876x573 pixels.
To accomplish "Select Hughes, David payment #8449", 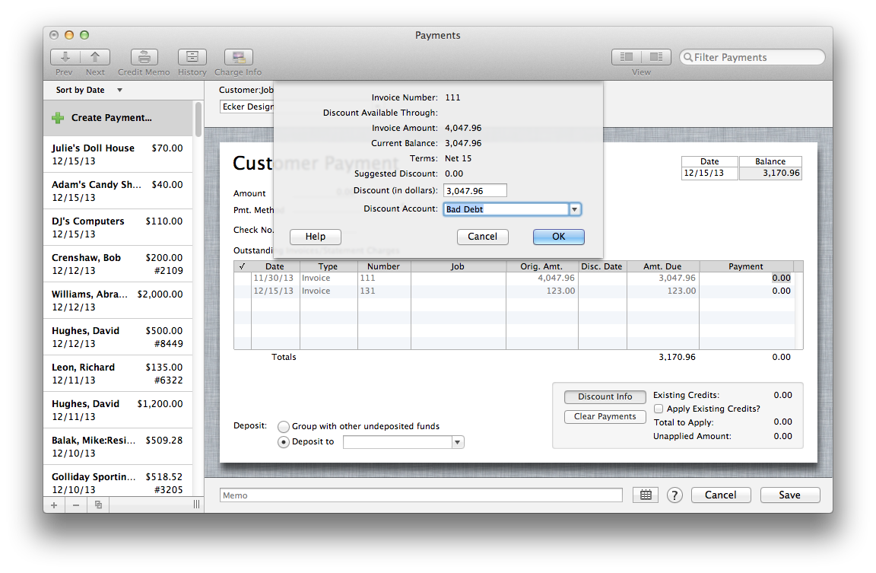I will pyautogui.click(x=118, y=337).
